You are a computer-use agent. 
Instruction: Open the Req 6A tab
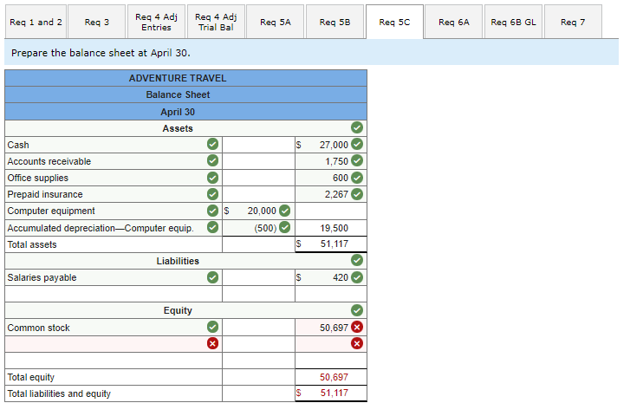[x=453, y=22]
